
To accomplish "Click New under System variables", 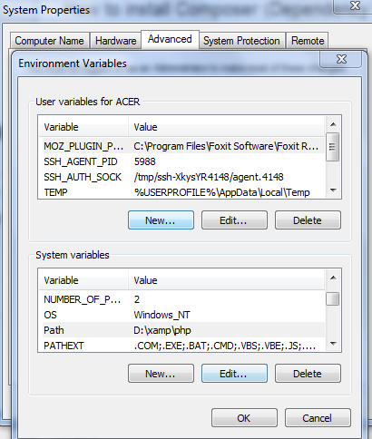I will (161, 374).
